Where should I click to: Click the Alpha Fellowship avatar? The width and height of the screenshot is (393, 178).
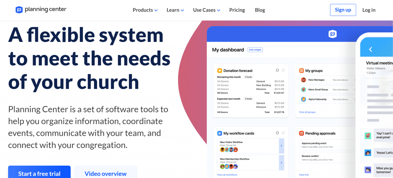tap(304, 99)
